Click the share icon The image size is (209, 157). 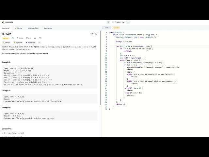tap(40, 38)
